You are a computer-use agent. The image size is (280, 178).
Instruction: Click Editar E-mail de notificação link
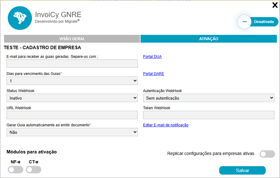click(165, 125)
